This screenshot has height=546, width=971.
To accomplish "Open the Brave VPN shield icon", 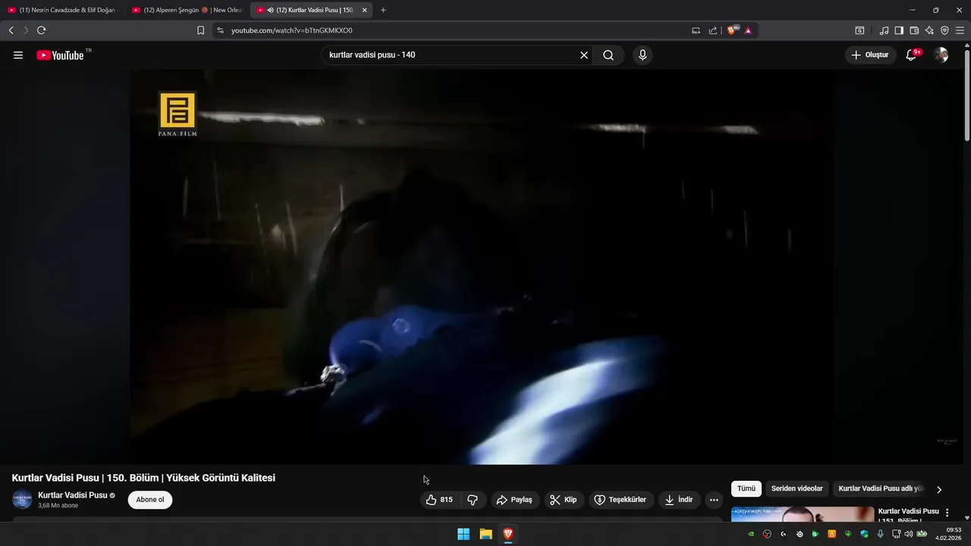I will click(944, 30).
